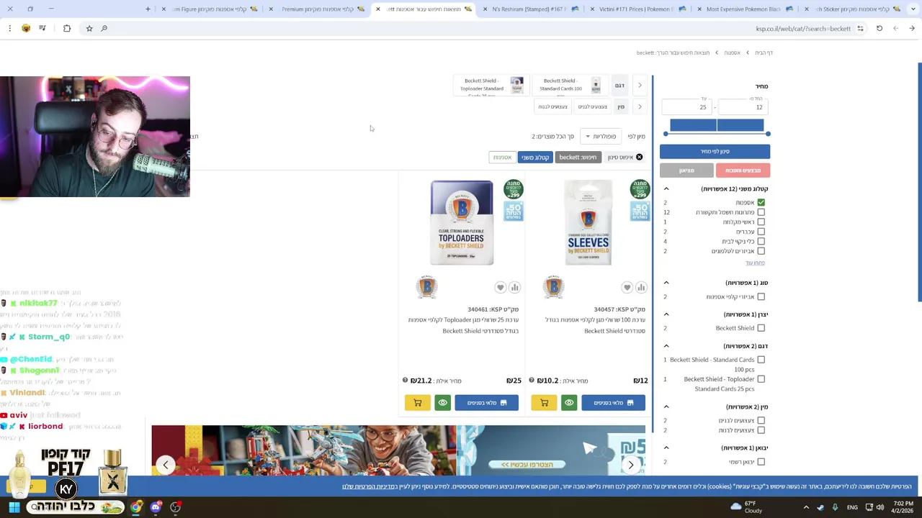
Task: Switch to the Figure קלפי אספנות tab
Action: coord(214,9)
